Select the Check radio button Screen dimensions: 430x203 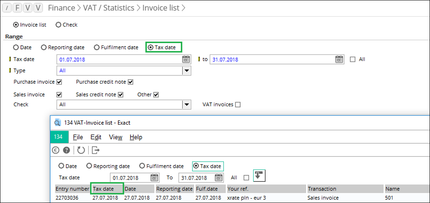point(59,25)
